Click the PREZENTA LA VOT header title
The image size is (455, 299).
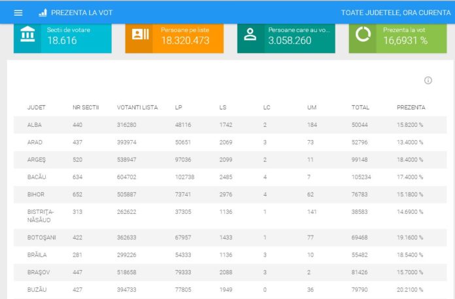(x=80, y=12)
